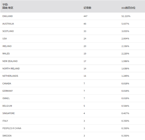Click the 856的百分位 column header
Viewport: 145px width, 140px height.
(128, 8)
